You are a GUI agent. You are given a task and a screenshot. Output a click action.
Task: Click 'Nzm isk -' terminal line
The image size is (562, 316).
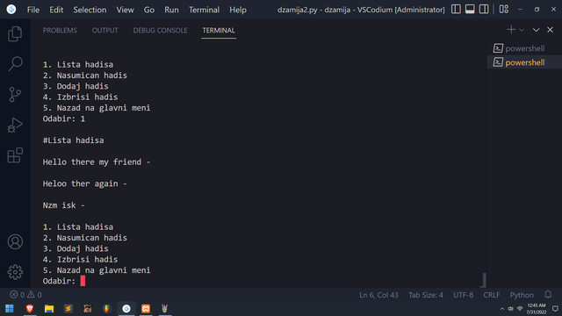(64, 205)
